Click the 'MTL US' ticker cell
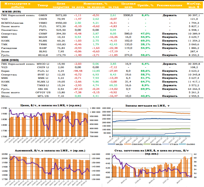 43,96
